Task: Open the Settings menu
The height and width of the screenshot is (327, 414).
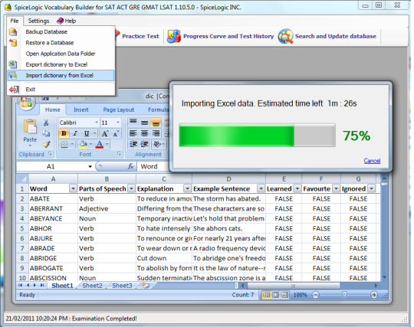Action: [x=38, y=21]
